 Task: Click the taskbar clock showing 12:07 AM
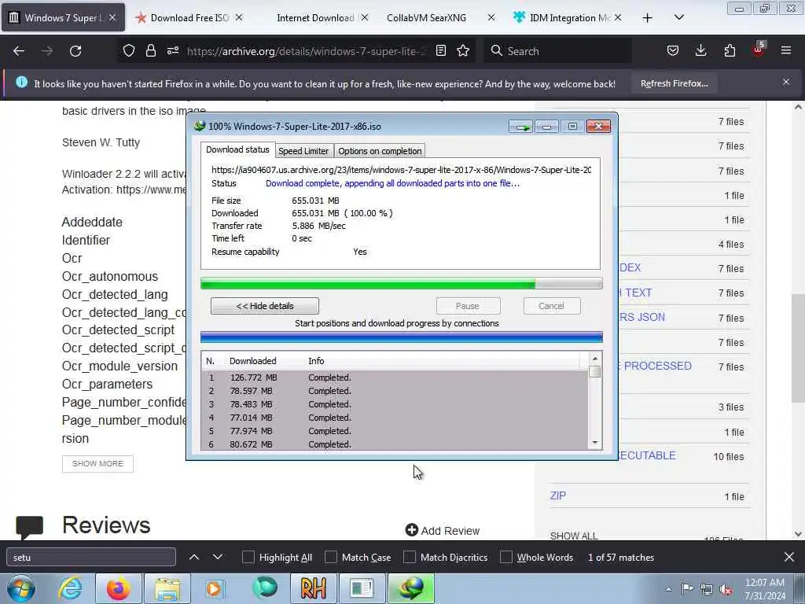[x=764, y=589]
